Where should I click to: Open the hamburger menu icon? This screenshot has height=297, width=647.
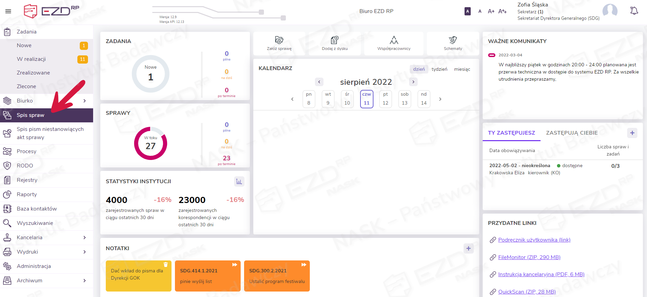(x=8, y=11)
